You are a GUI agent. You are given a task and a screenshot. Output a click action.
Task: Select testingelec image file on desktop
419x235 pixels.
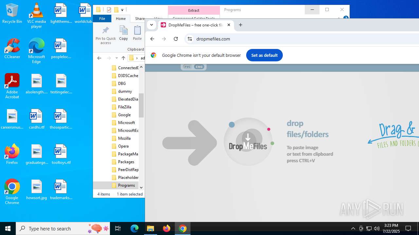61,84
